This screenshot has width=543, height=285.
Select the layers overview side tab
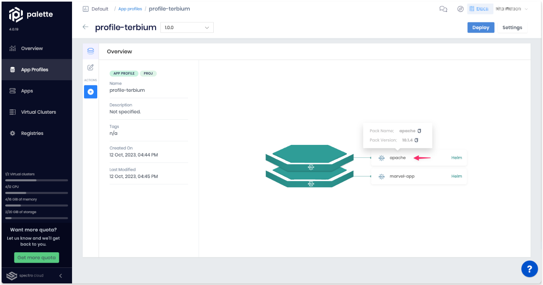tap(90, 51)
